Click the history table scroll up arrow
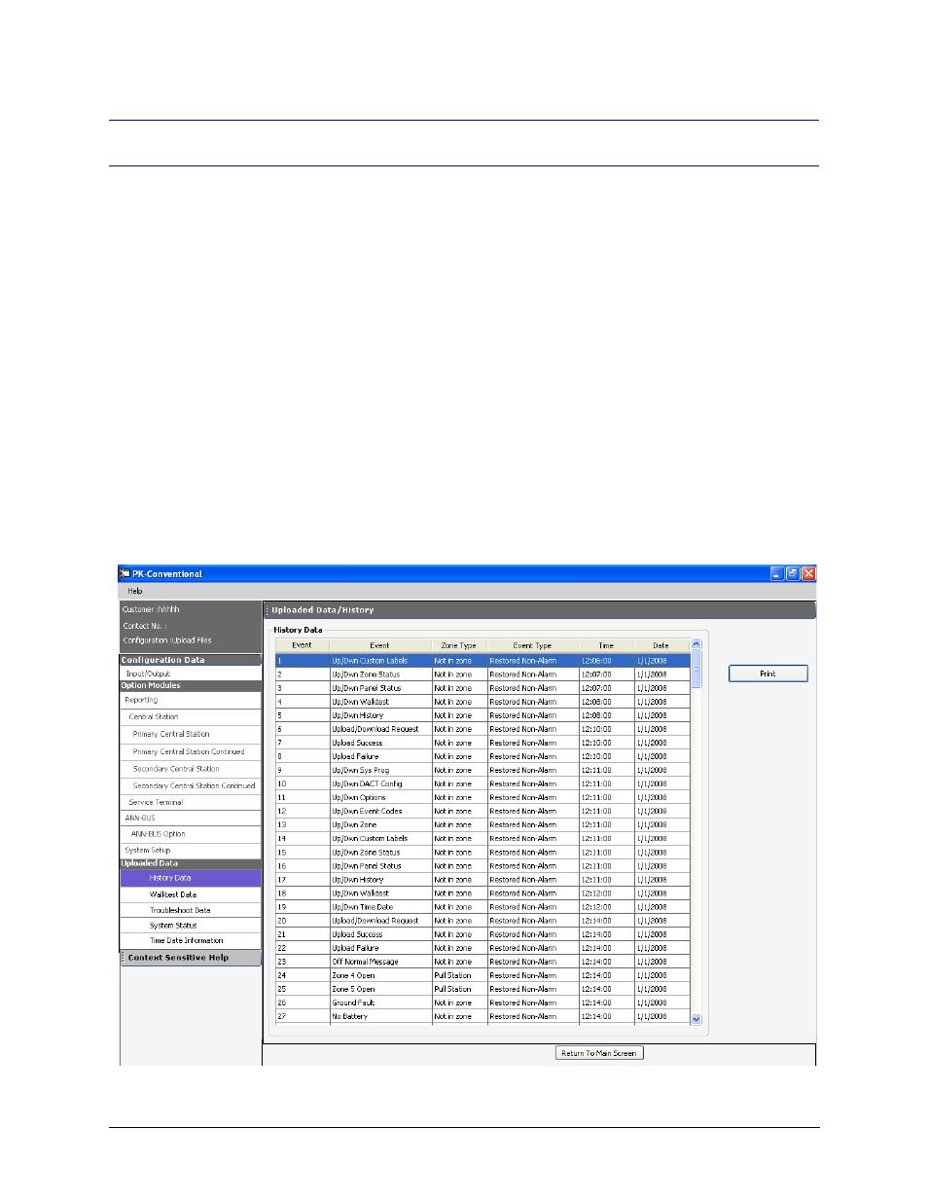 point(696,644)
